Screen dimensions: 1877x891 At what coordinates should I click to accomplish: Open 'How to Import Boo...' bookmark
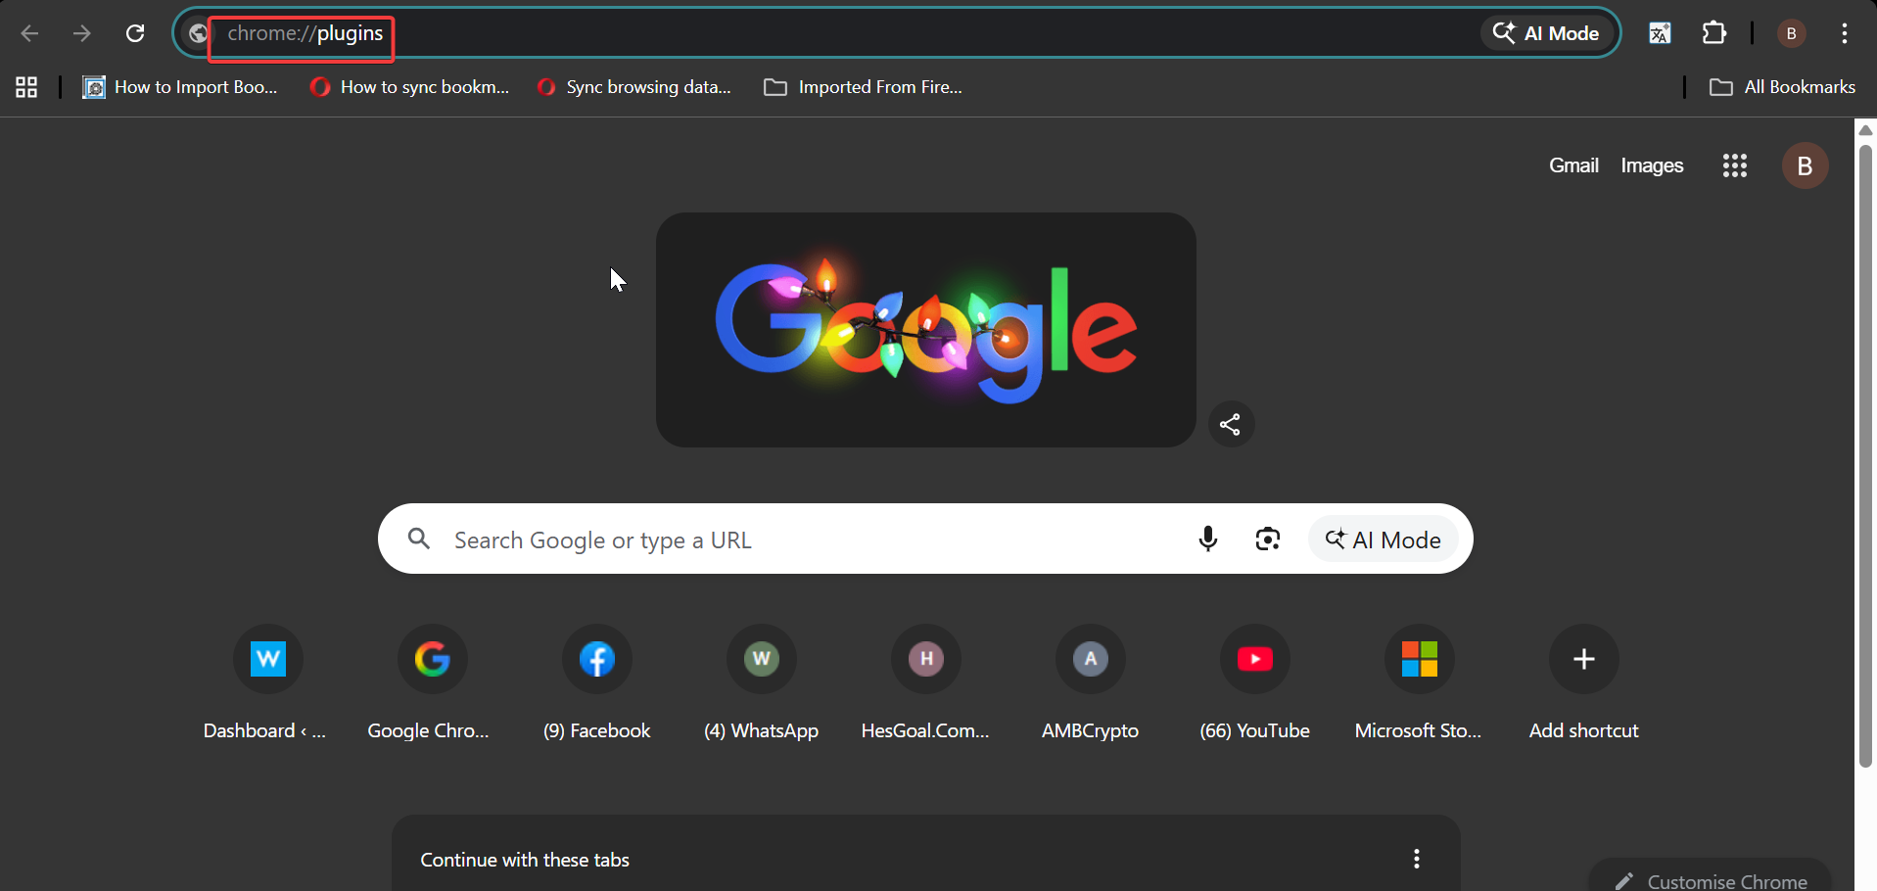(x=180, y=87)
